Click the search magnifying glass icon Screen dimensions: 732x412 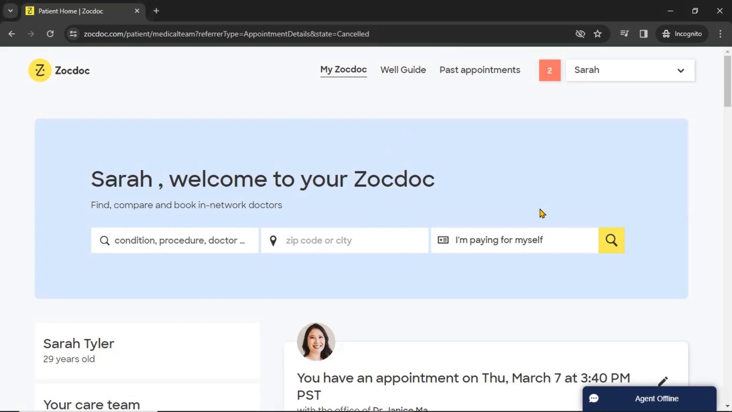[612, 240]
